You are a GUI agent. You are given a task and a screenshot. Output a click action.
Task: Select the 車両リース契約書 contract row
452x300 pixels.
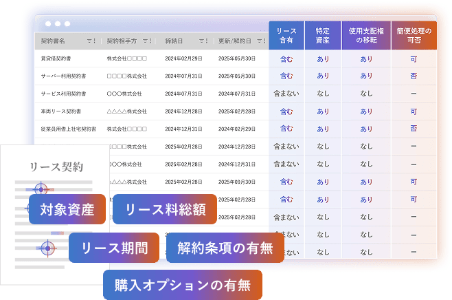click(63, 111)
